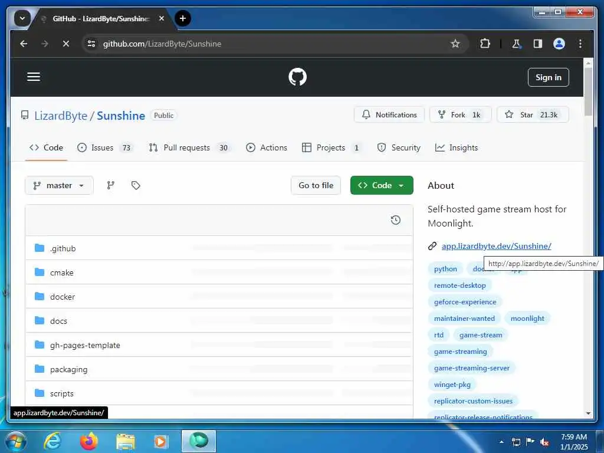Select the remote-desktop topic tag

pos(460,285)
